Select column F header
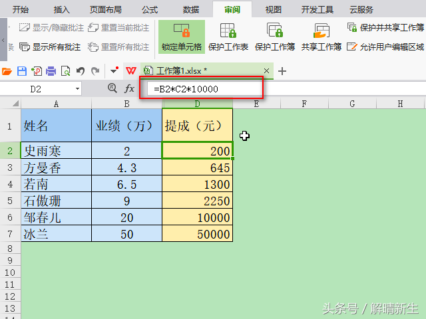Viewport: 426px width, 319px height. 304,104
